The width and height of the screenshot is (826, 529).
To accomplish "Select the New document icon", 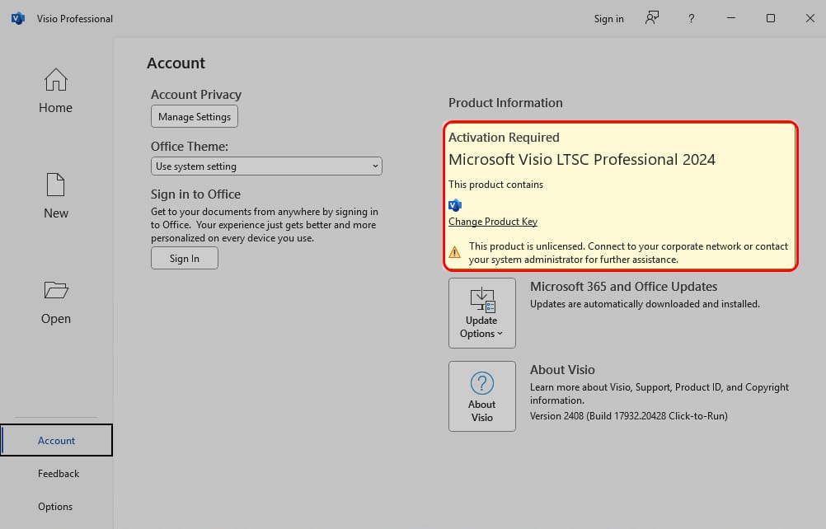I will [x=56, y=185].
